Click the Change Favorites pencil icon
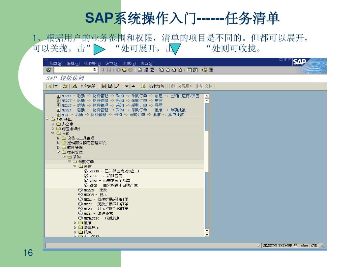The height and width of the screenshot is (267, 356). coord(117,86)
